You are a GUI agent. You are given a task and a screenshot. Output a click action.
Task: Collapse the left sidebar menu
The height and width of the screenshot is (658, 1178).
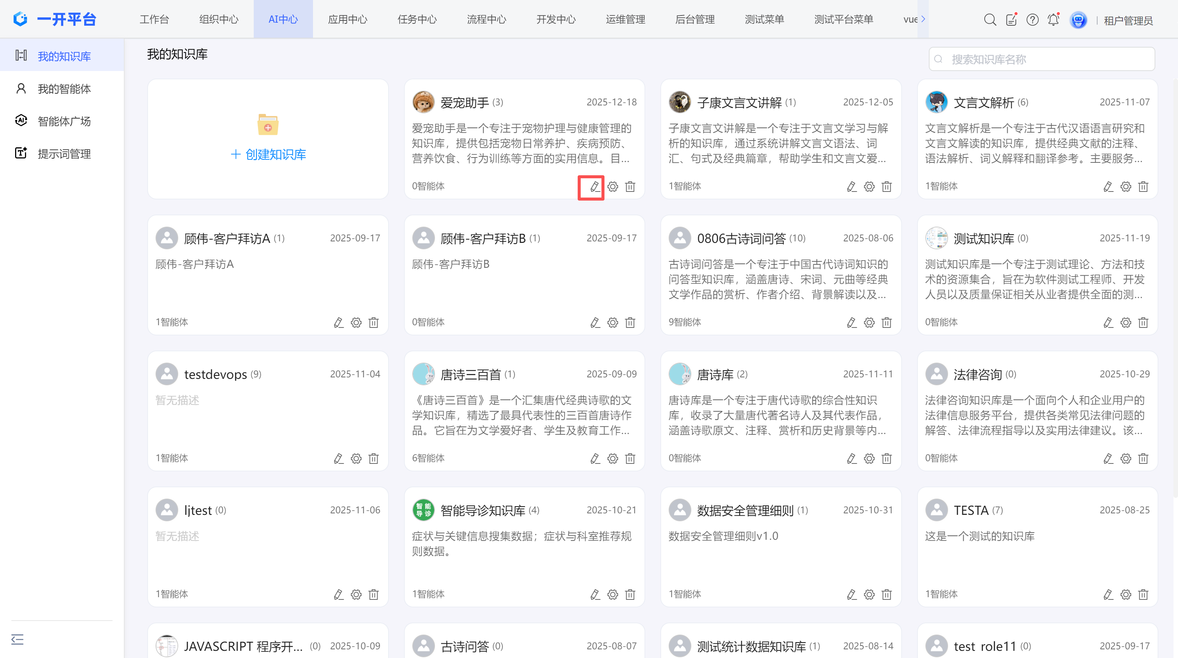(17, 639)
